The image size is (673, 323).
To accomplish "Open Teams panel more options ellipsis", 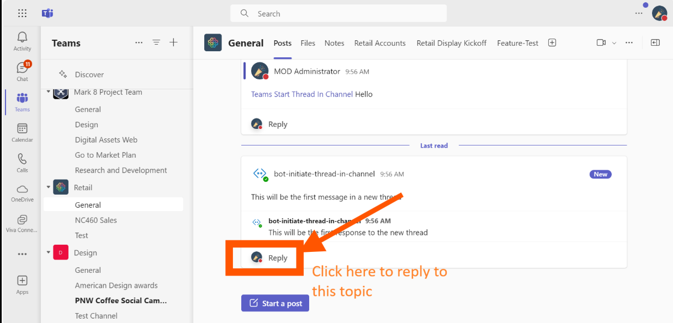I will click(x=139, y=42).
